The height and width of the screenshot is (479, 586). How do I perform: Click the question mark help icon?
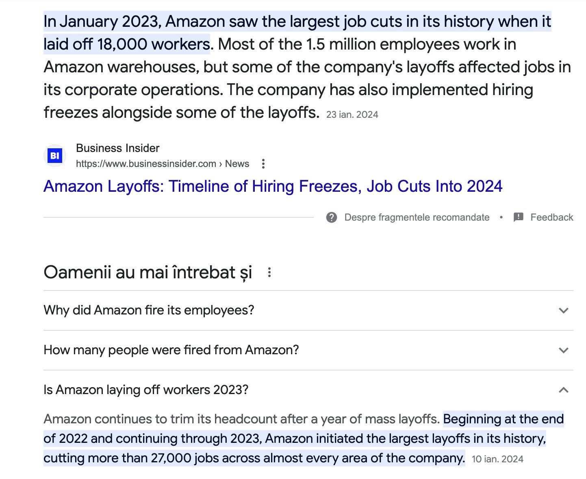[332, 217]
